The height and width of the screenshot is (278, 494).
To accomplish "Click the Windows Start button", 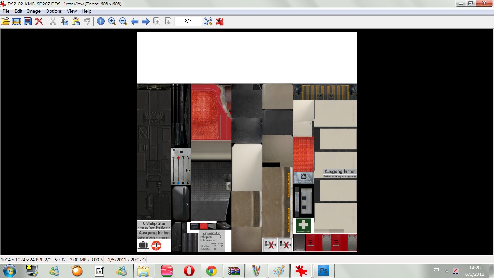I will (x=9, y=271).
